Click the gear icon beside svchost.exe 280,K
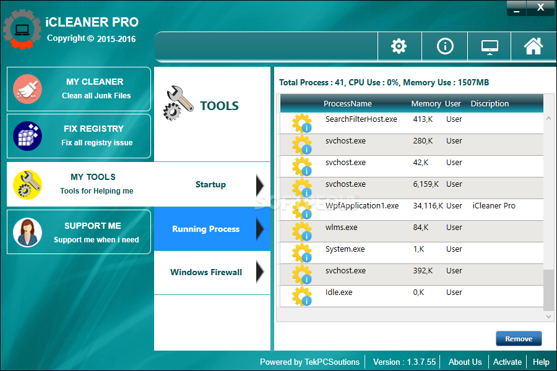The width and height of the screenshot is (557, 371). point(302,145)
